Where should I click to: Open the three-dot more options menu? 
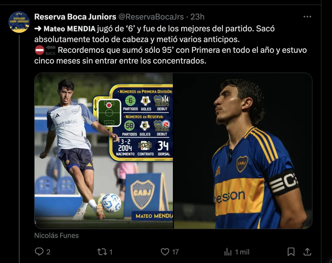click(x=307, y=17)
